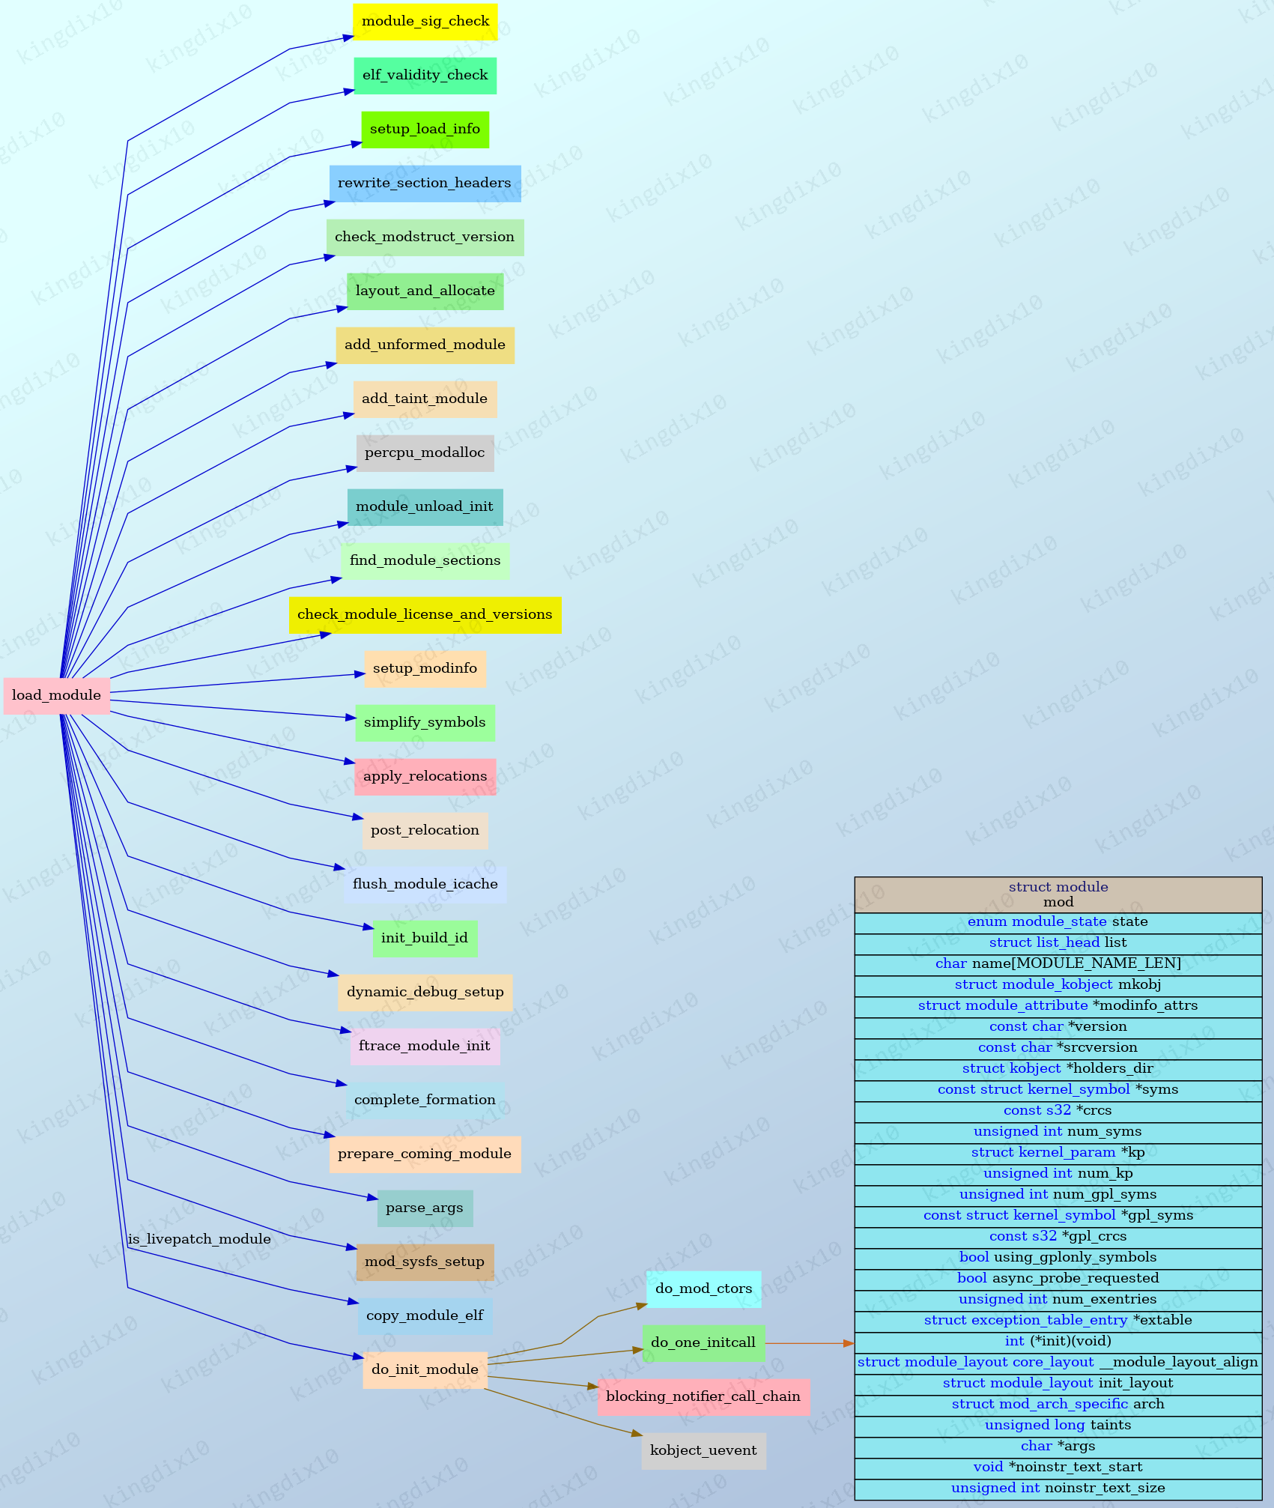
Task: Select the post_relocation node
Action: (x=425, y=830)
